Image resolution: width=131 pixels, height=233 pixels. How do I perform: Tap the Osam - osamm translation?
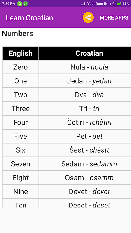89,178
